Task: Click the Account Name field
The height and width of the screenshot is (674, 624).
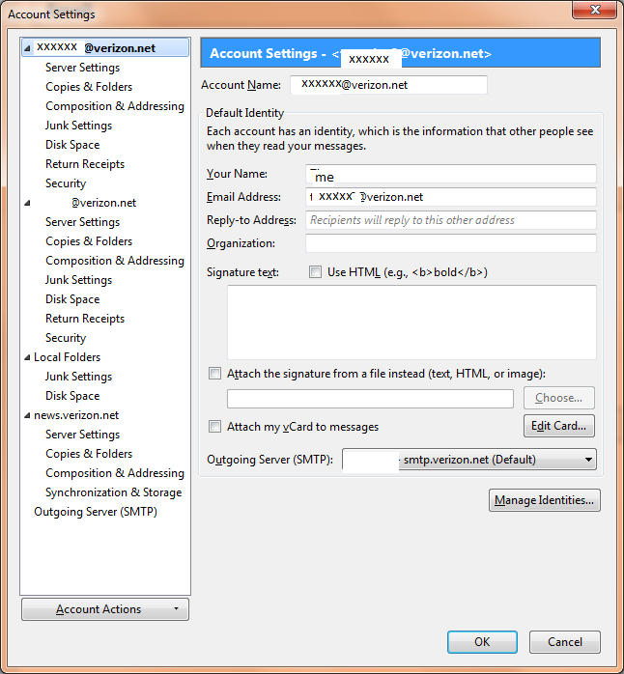Action: [x=388, y=85]
